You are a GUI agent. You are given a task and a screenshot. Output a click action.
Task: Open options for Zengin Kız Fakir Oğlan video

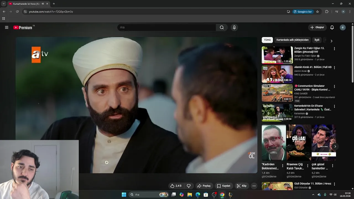pyautogui.click(x=334, y=49)
